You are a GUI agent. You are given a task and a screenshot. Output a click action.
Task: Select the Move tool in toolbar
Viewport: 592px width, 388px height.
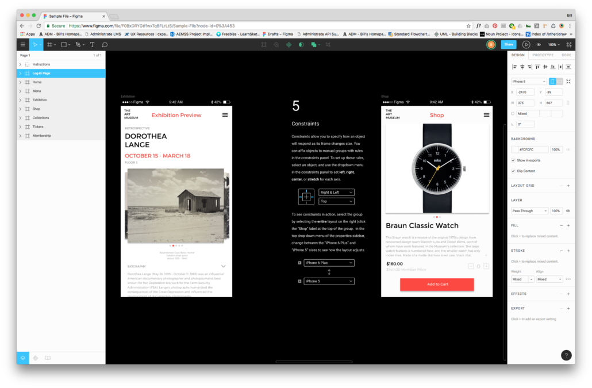(x=35, y=44)
